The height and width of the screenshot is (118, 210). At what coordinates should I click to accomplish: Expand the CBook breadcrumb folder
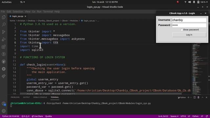point(65,21)
